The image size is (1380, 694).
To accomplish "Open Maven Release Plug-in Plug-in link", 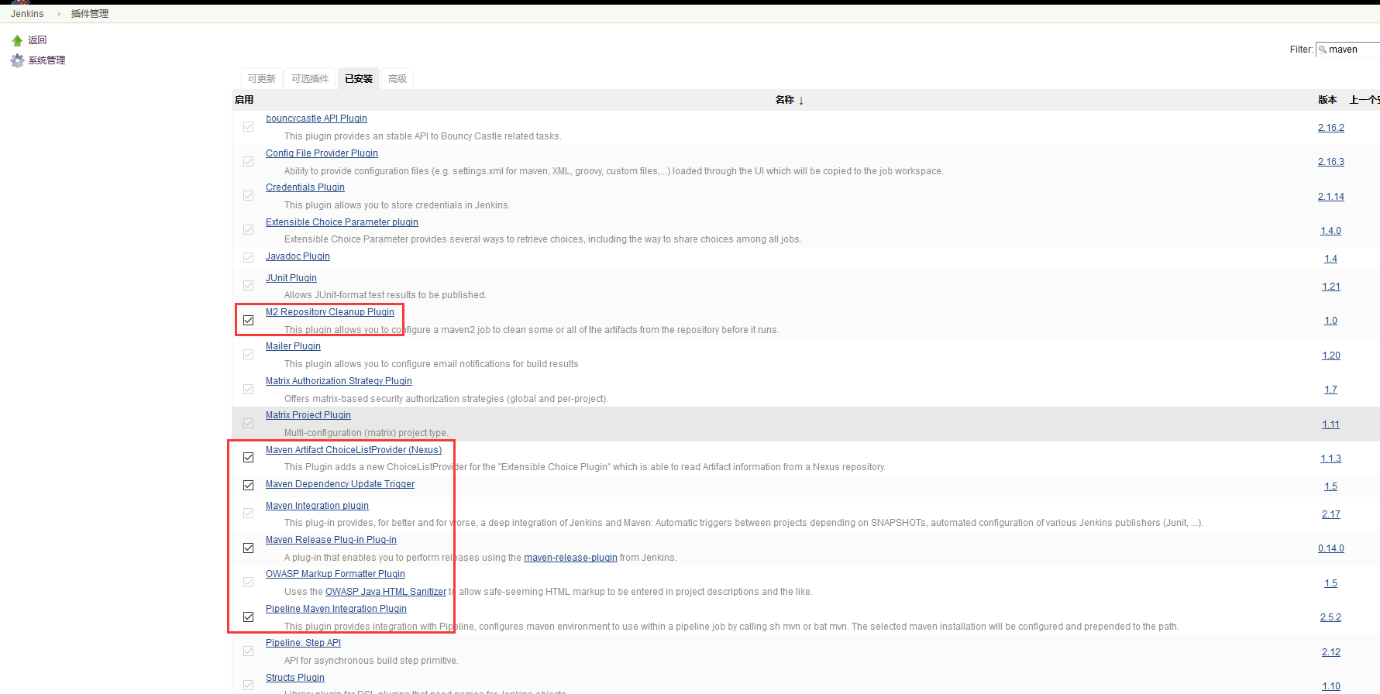I will [x=331, y=540].
